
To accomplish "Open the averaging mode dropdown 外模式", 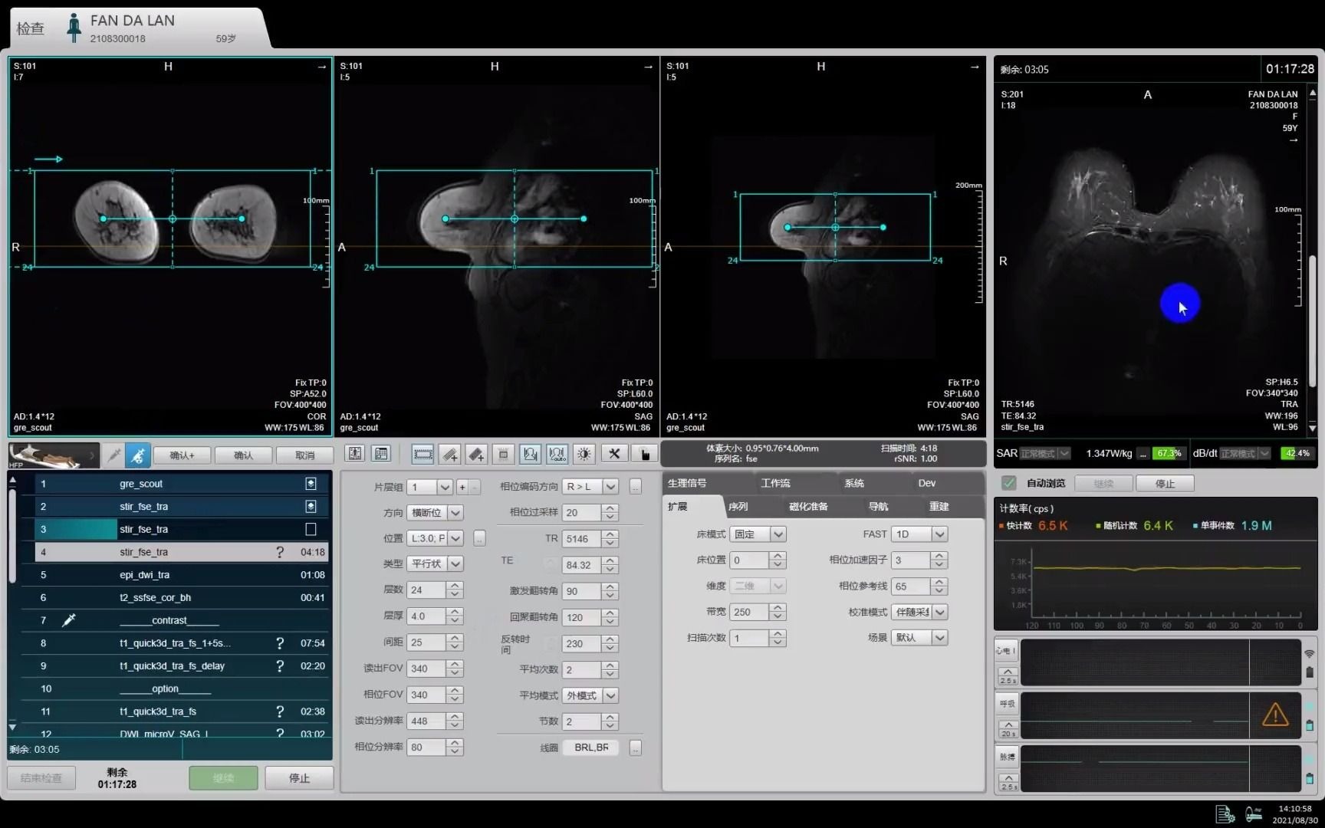I will [610, 695].
